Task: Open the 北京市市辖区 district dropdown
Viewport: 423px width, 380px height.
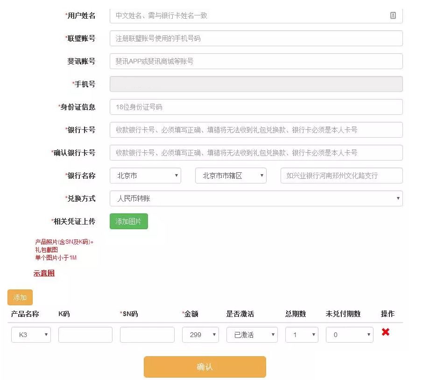Action: point(231,176)
